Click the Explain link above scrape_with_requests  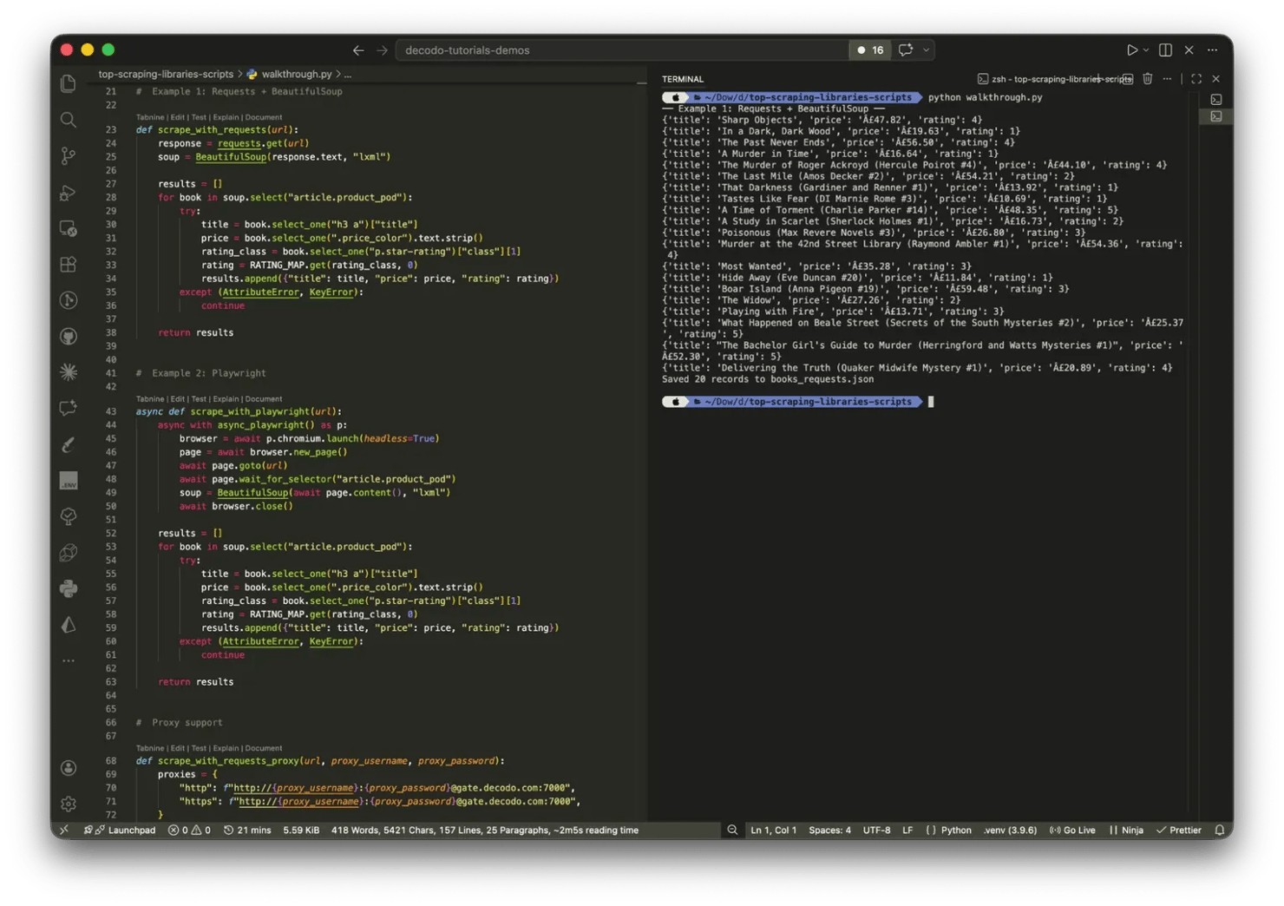[x=226, y=117]
